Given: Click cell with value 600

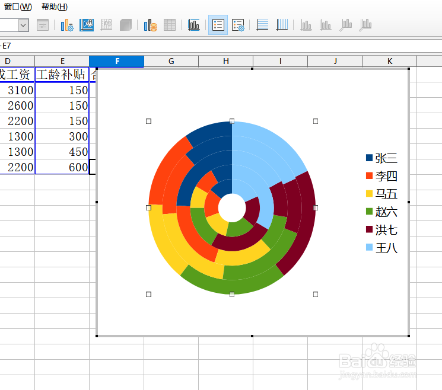Looking at the screenshot, I should pyautogui.click(x=62, y=167).
